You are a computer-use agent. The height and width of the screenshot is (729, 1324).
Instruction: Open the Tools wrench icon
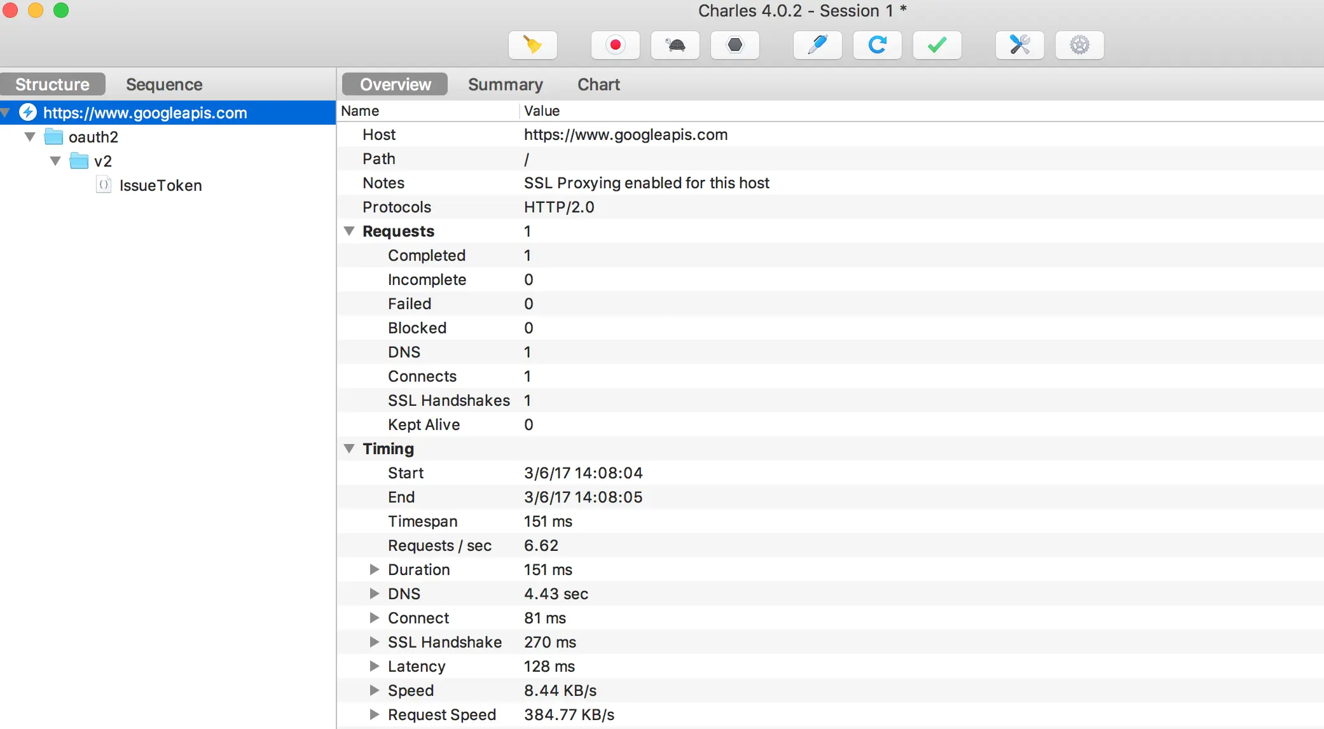[1019, 45]
